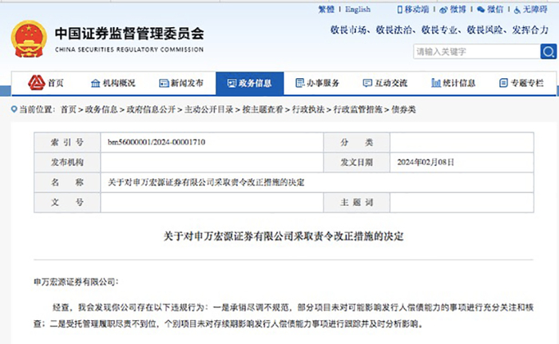The image size is (559, 344).
Task: Click the centered article title heading
Action: [283, 236]
